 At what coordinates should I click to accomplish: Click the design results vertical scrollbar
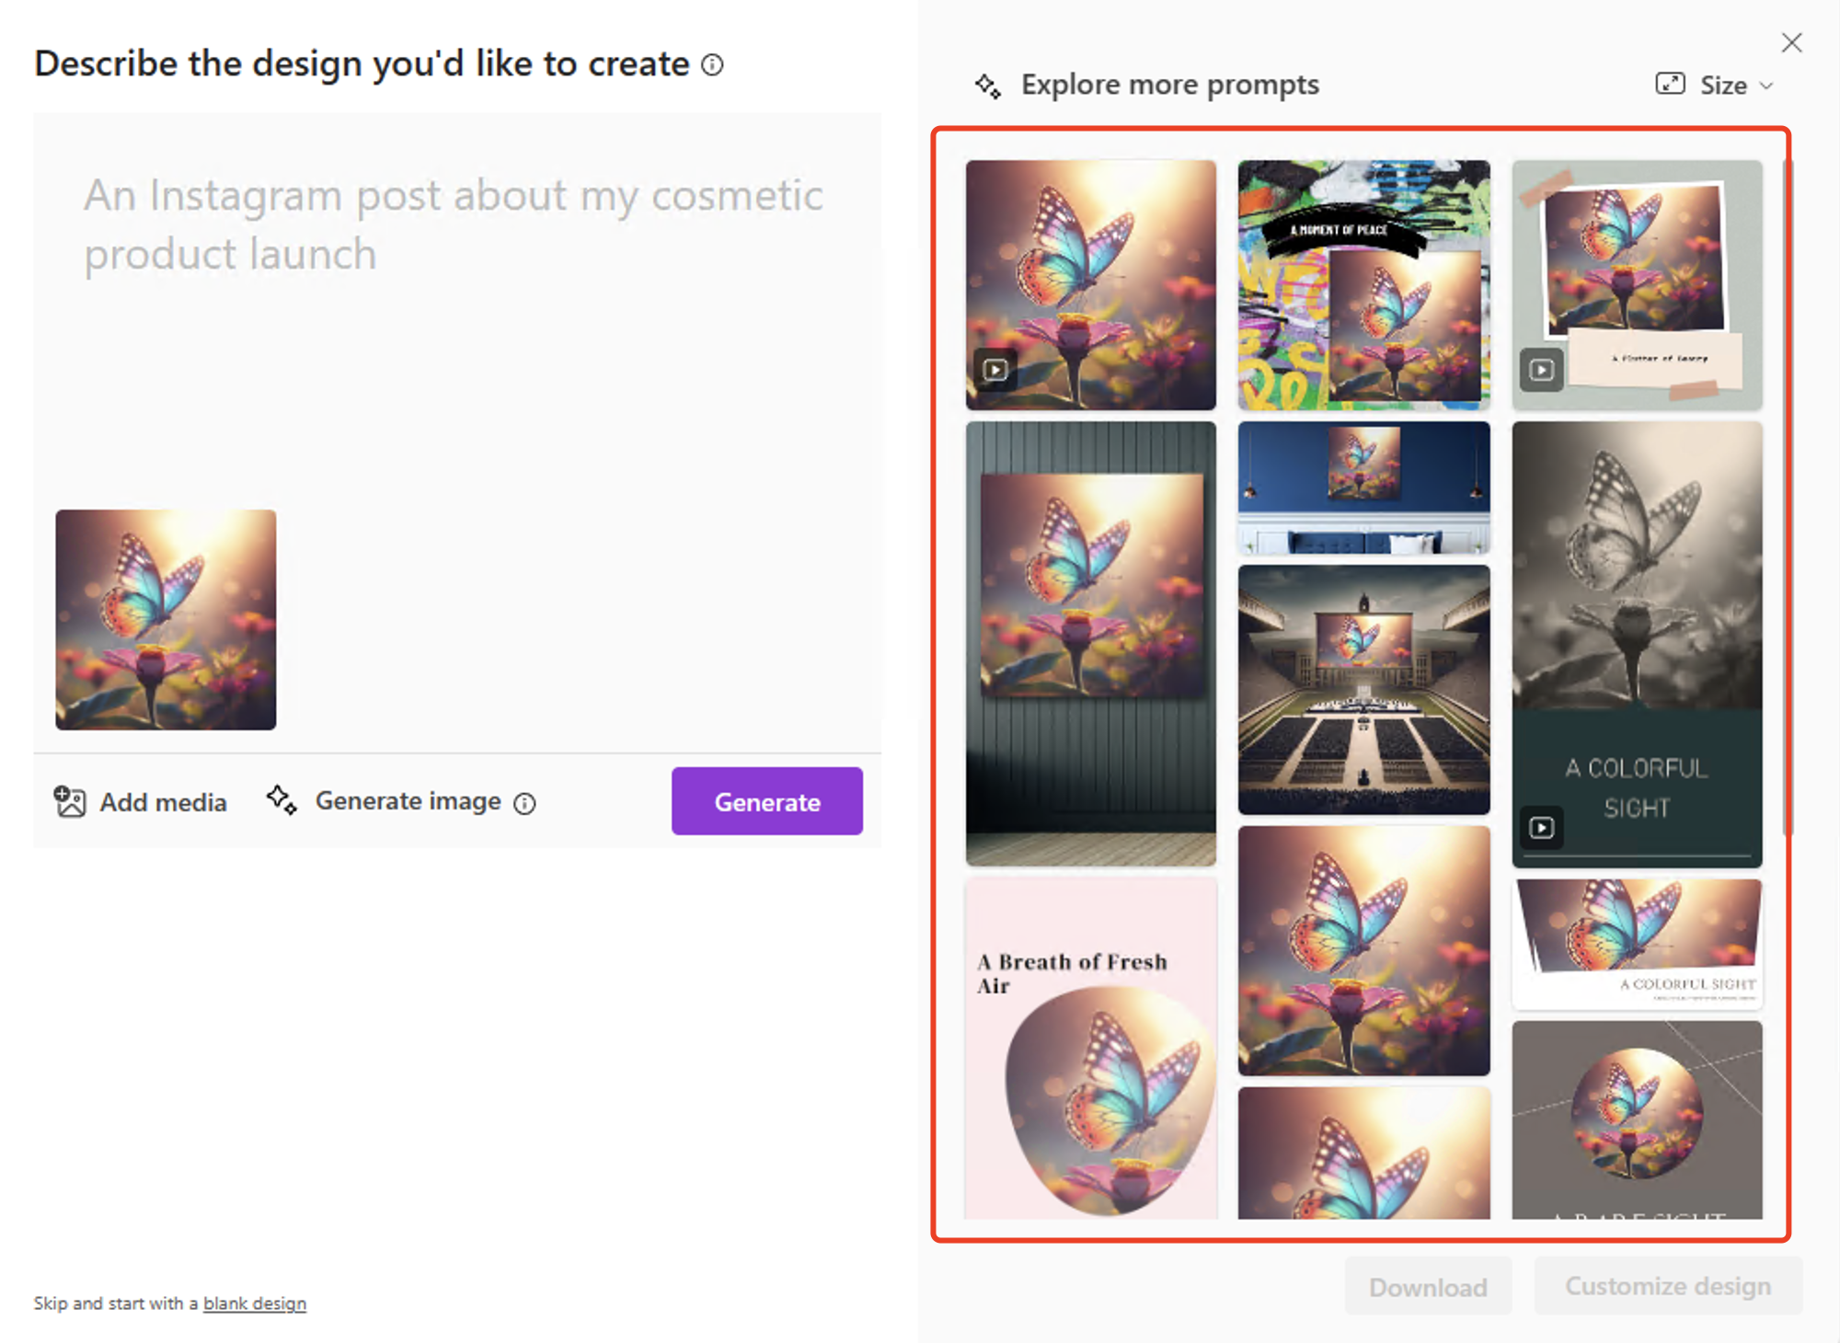[1787, 497]
